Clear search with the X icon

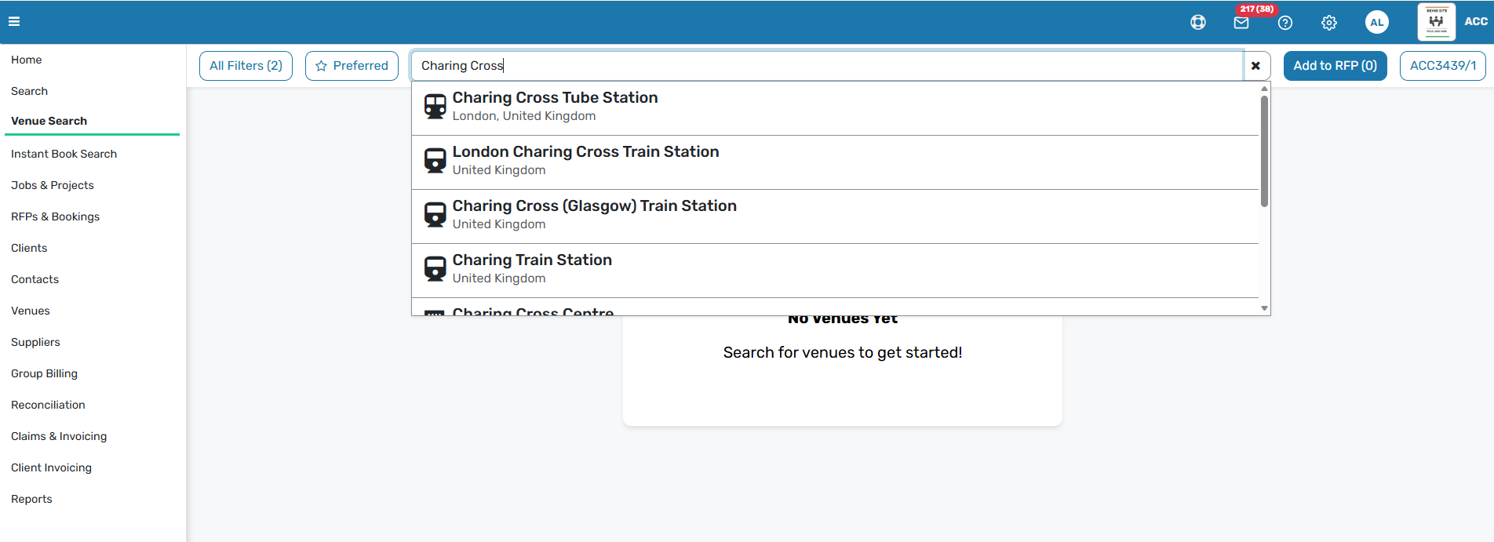(1255, 66)
